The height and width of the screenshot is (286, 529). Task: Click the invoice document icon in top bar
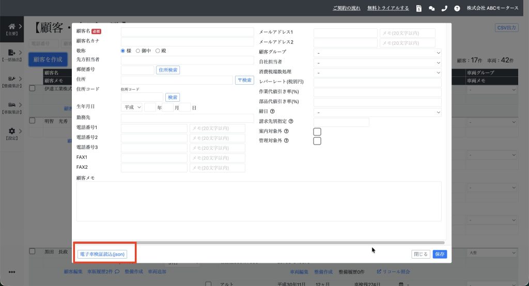(418, 8)
